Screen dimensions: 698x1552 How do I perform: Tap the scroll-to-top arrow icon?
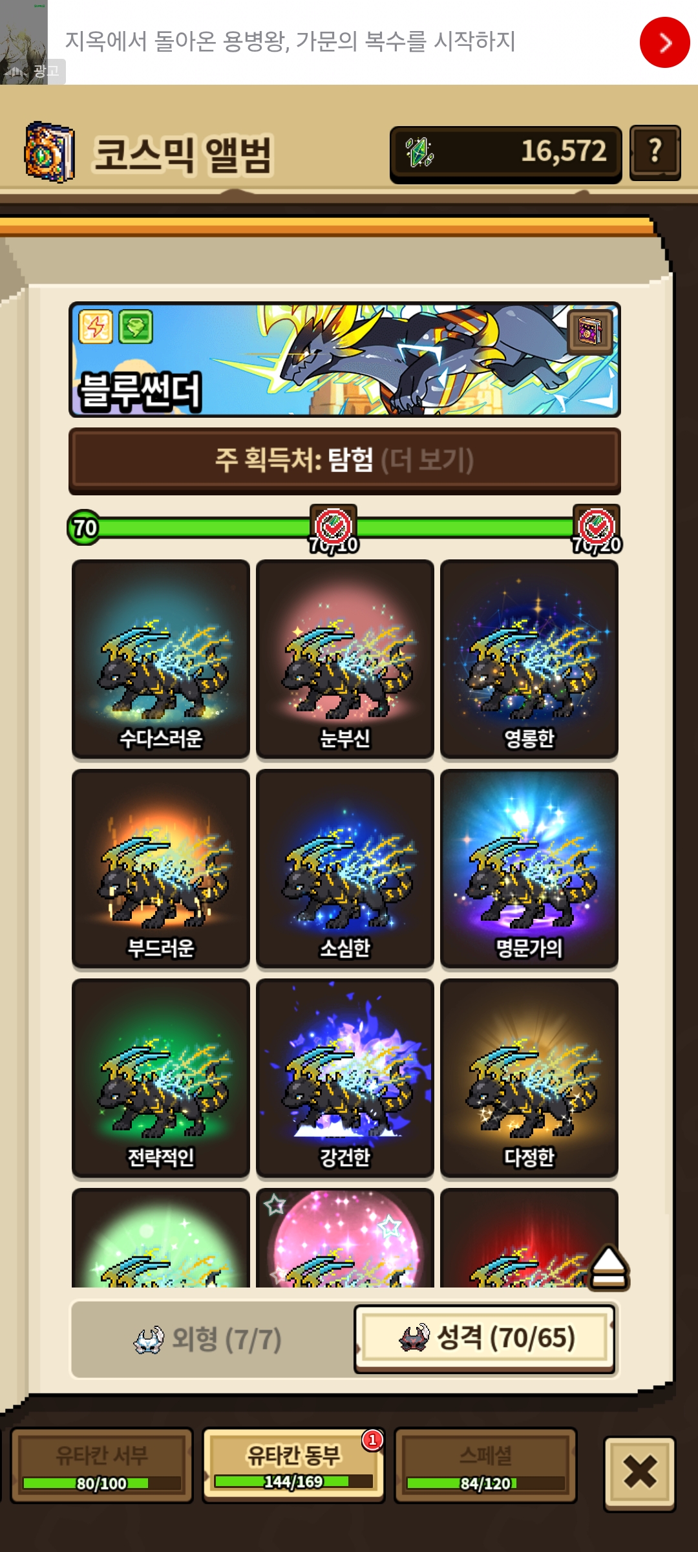click(x=609, y=1267)
